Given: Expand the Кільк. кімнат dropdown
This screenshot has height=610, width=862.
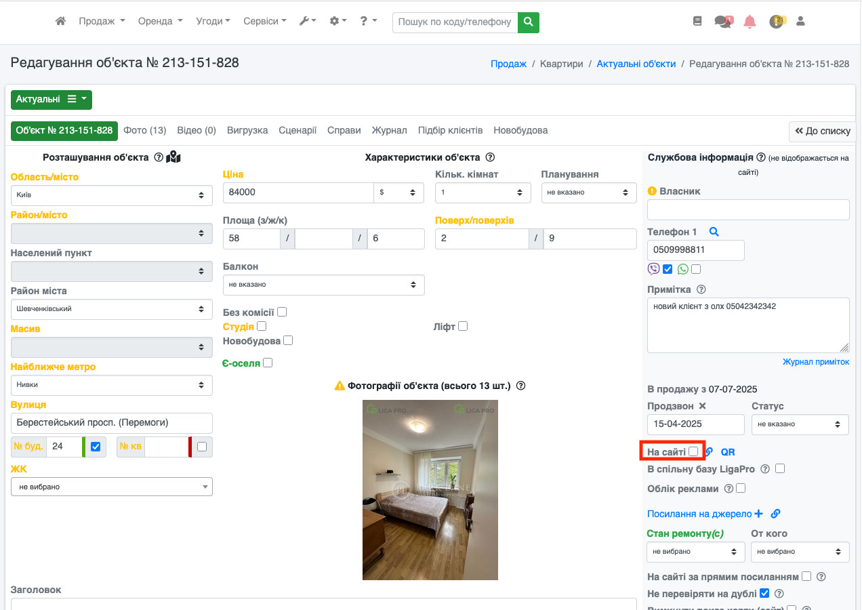Looking at the screenshot, I should [x=483, y=192].
